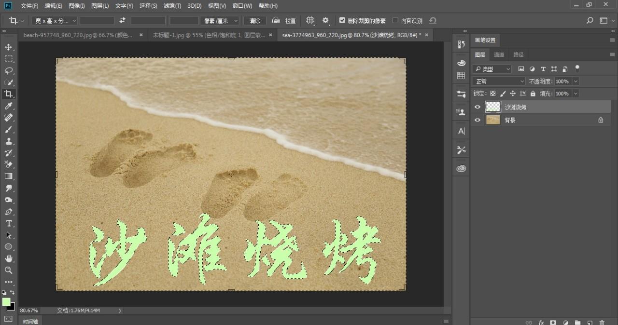Select the Rectangular Marquee tool
The image size is (618, 325).
click(9, 59)
